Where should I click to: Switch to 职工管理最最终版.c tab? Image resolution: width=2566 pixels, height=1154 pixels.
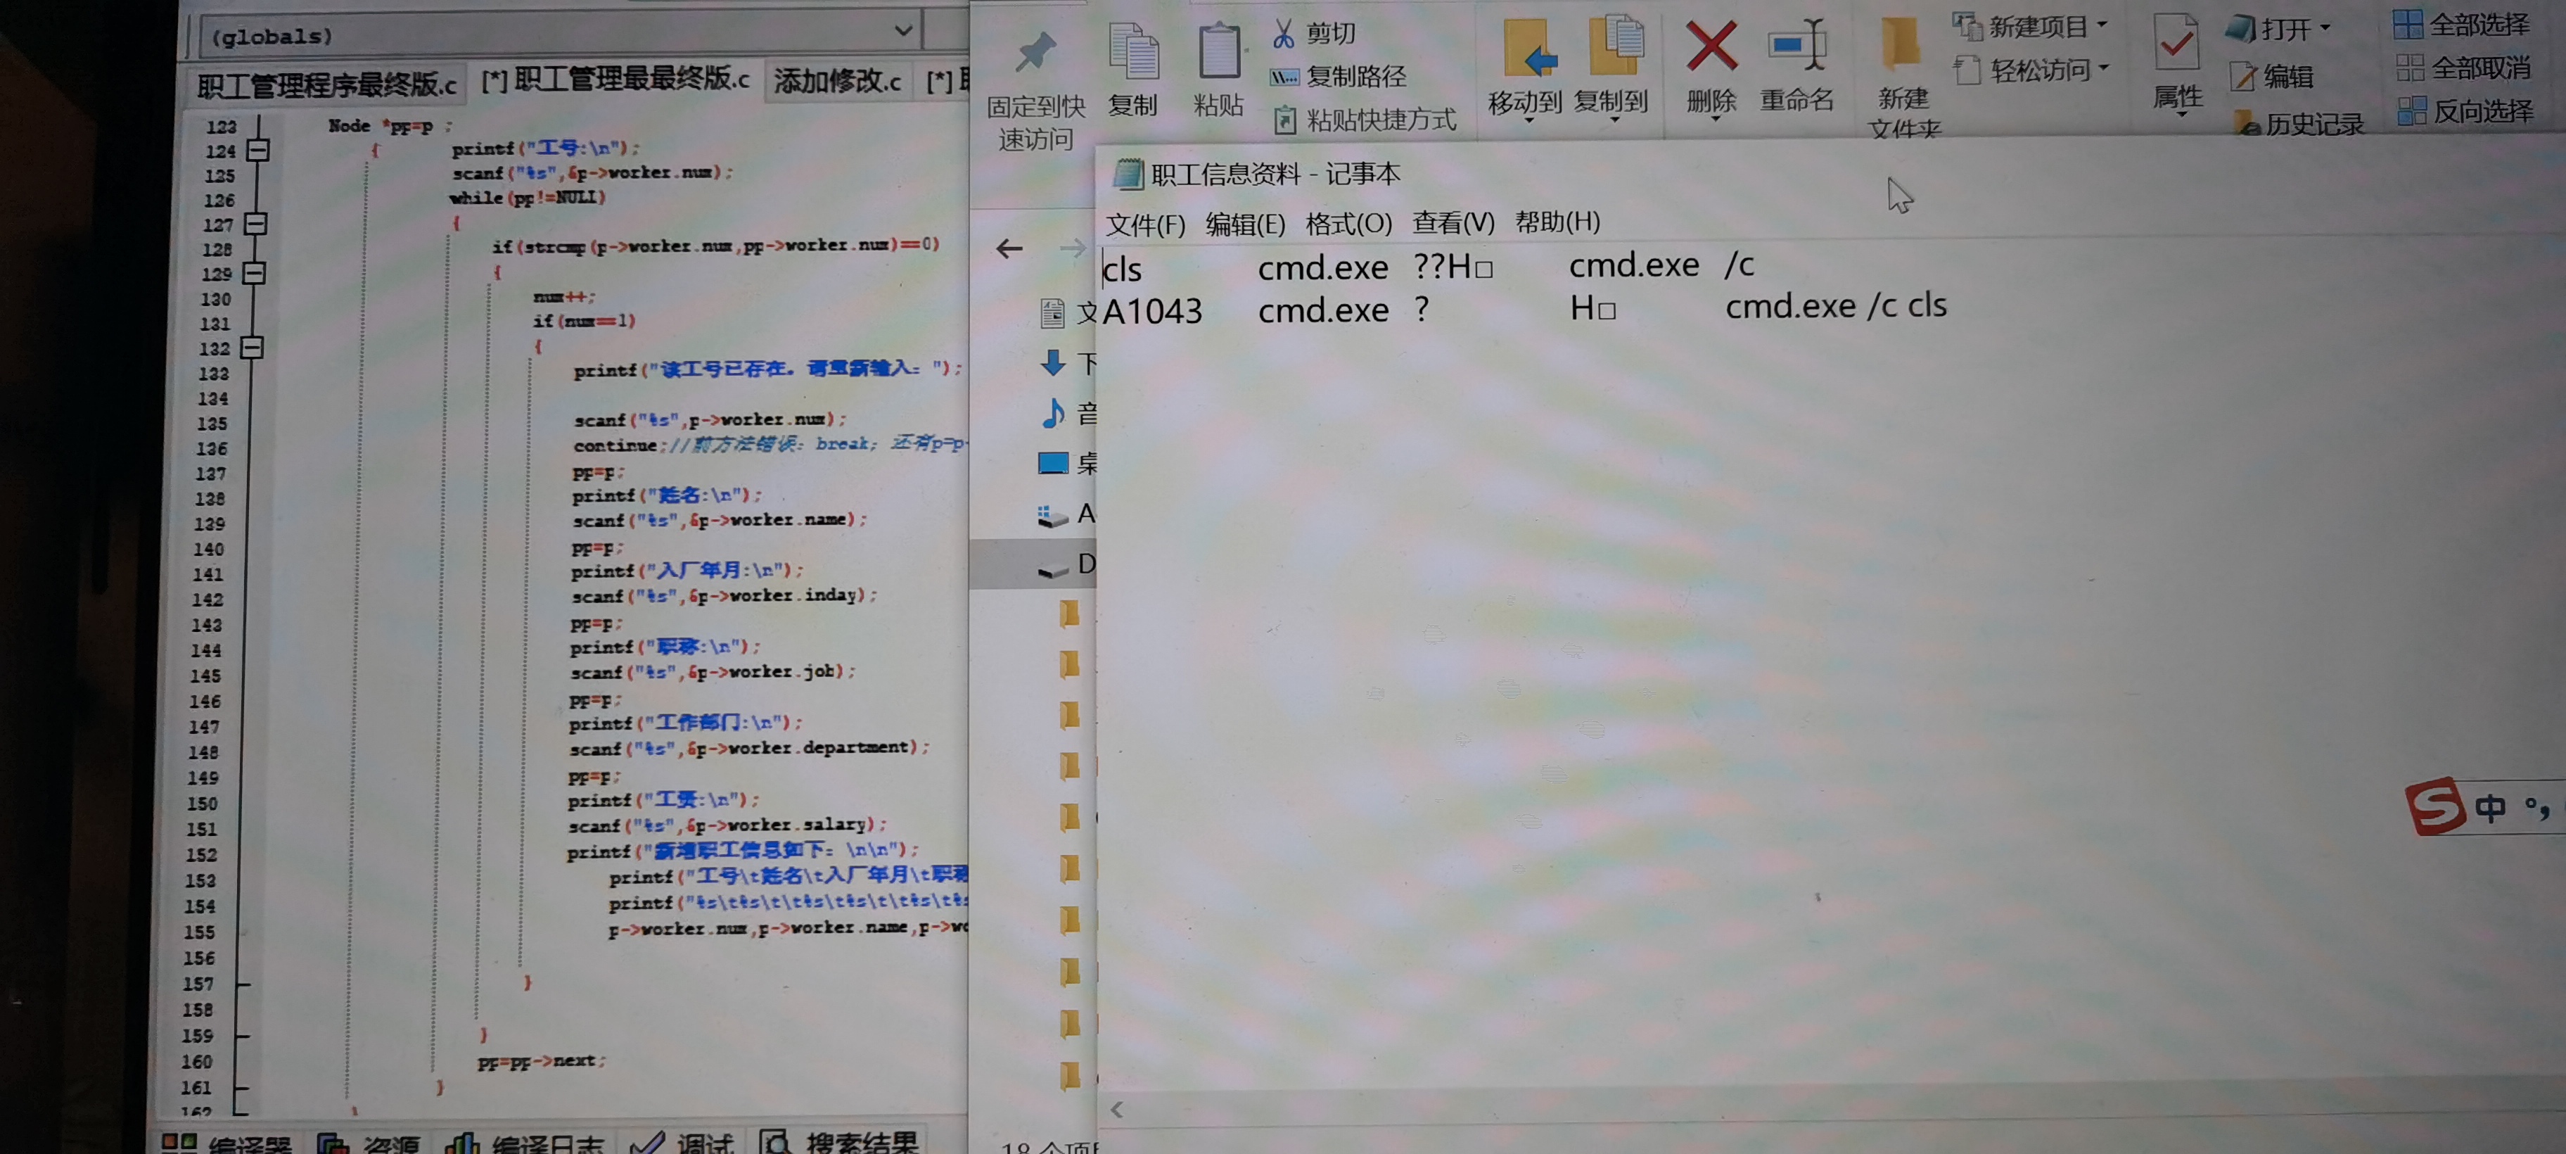tap(615, 80)
